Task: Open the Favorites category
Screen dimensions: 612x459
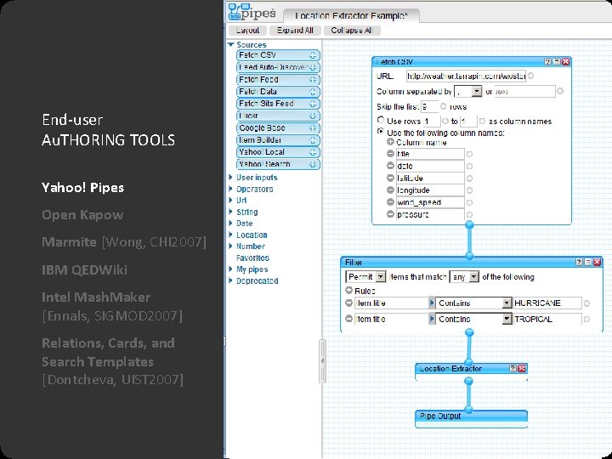Action: (252, 258)
